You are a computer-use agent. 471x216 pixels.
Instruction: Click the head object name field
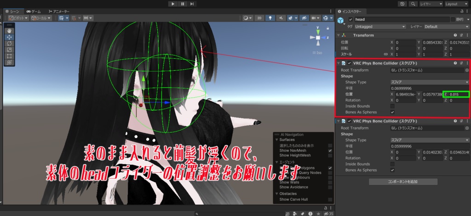[x=402, y=19]
